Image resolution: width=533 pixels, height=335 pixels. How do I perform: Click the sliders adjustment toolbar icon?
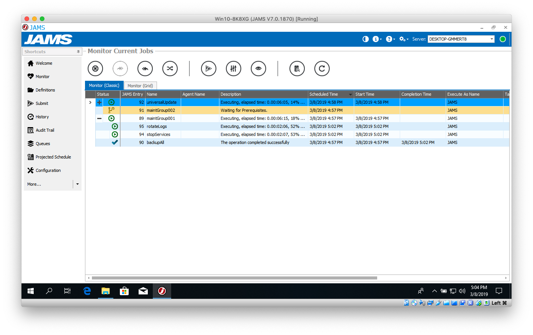pos(234,69)
